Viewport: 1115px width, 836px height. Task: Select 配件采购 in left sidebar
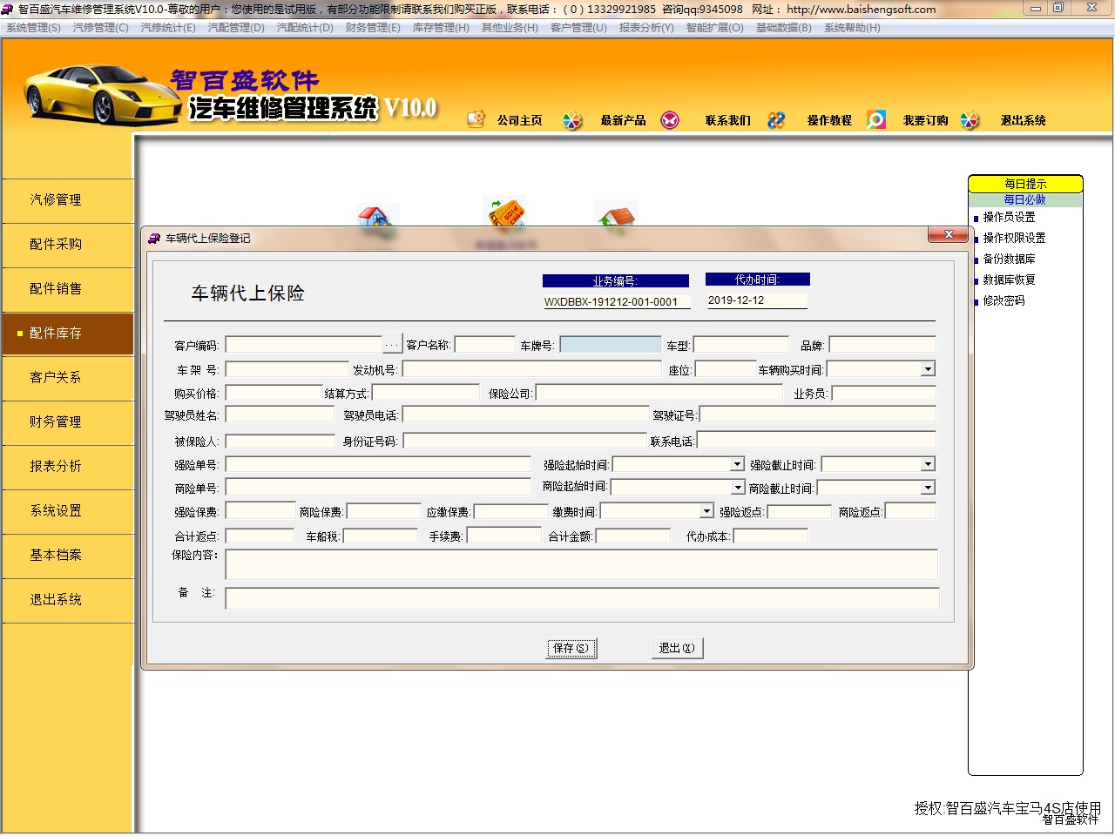point(68,245)
